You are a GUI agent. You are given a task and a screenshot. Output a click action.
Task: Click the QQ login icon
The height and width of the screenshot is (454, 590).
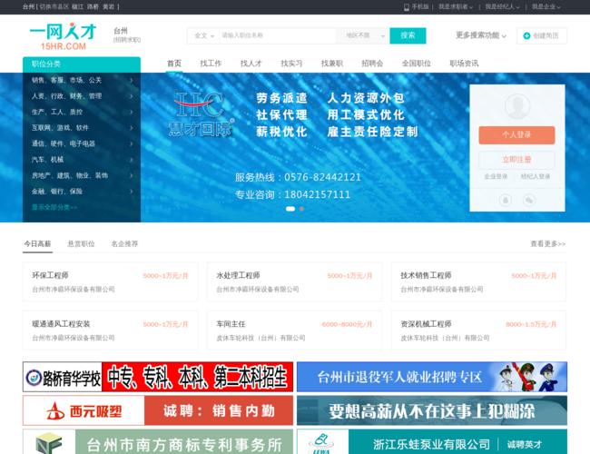tap(506, 201)
